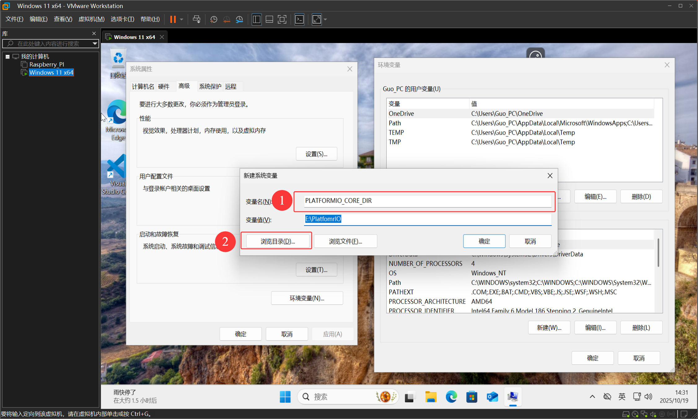Click the webcam device status icon

pyautogui.click(x=662, y=414)
